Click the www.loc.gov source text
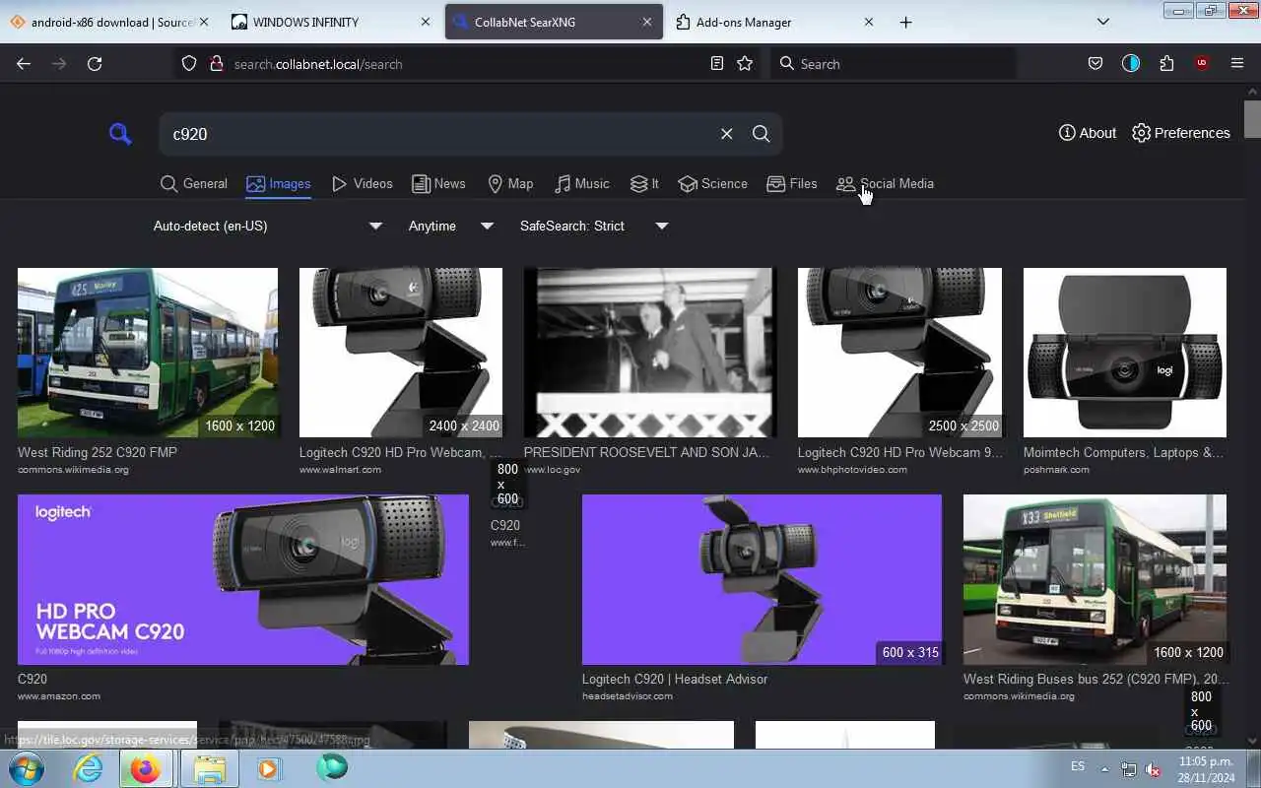Image resolution: width=1261 pixels, height=788 pixels. pos(552,470)
